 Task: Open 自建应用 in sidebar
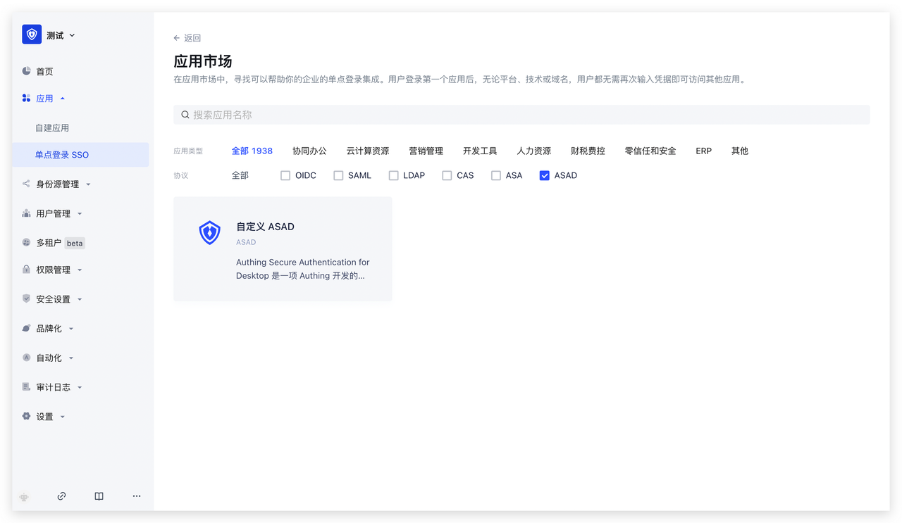pos(52,128)
